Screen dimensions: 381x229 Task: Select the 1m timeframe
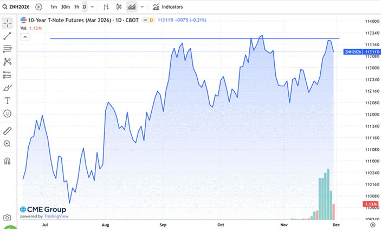pyautogui.click(x=54, y=7)
